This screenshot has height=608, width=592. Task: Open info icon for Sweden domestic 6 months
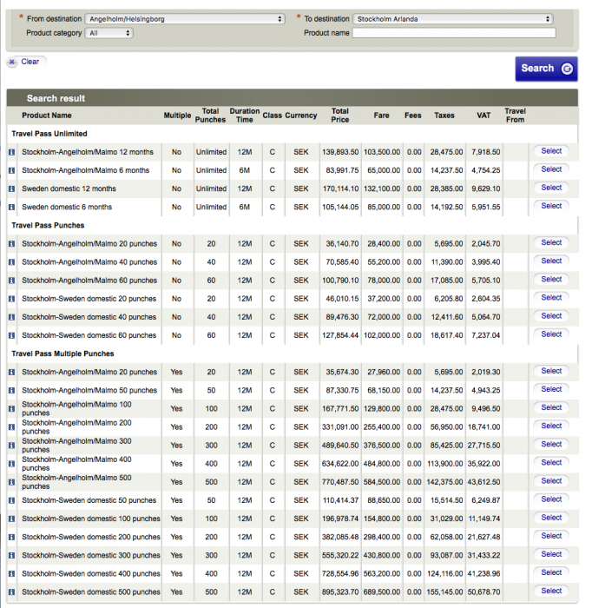(12, 207)
